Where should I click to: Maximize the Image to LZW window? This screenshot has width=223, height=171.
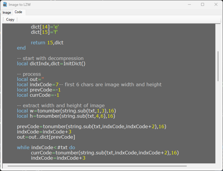202,5
